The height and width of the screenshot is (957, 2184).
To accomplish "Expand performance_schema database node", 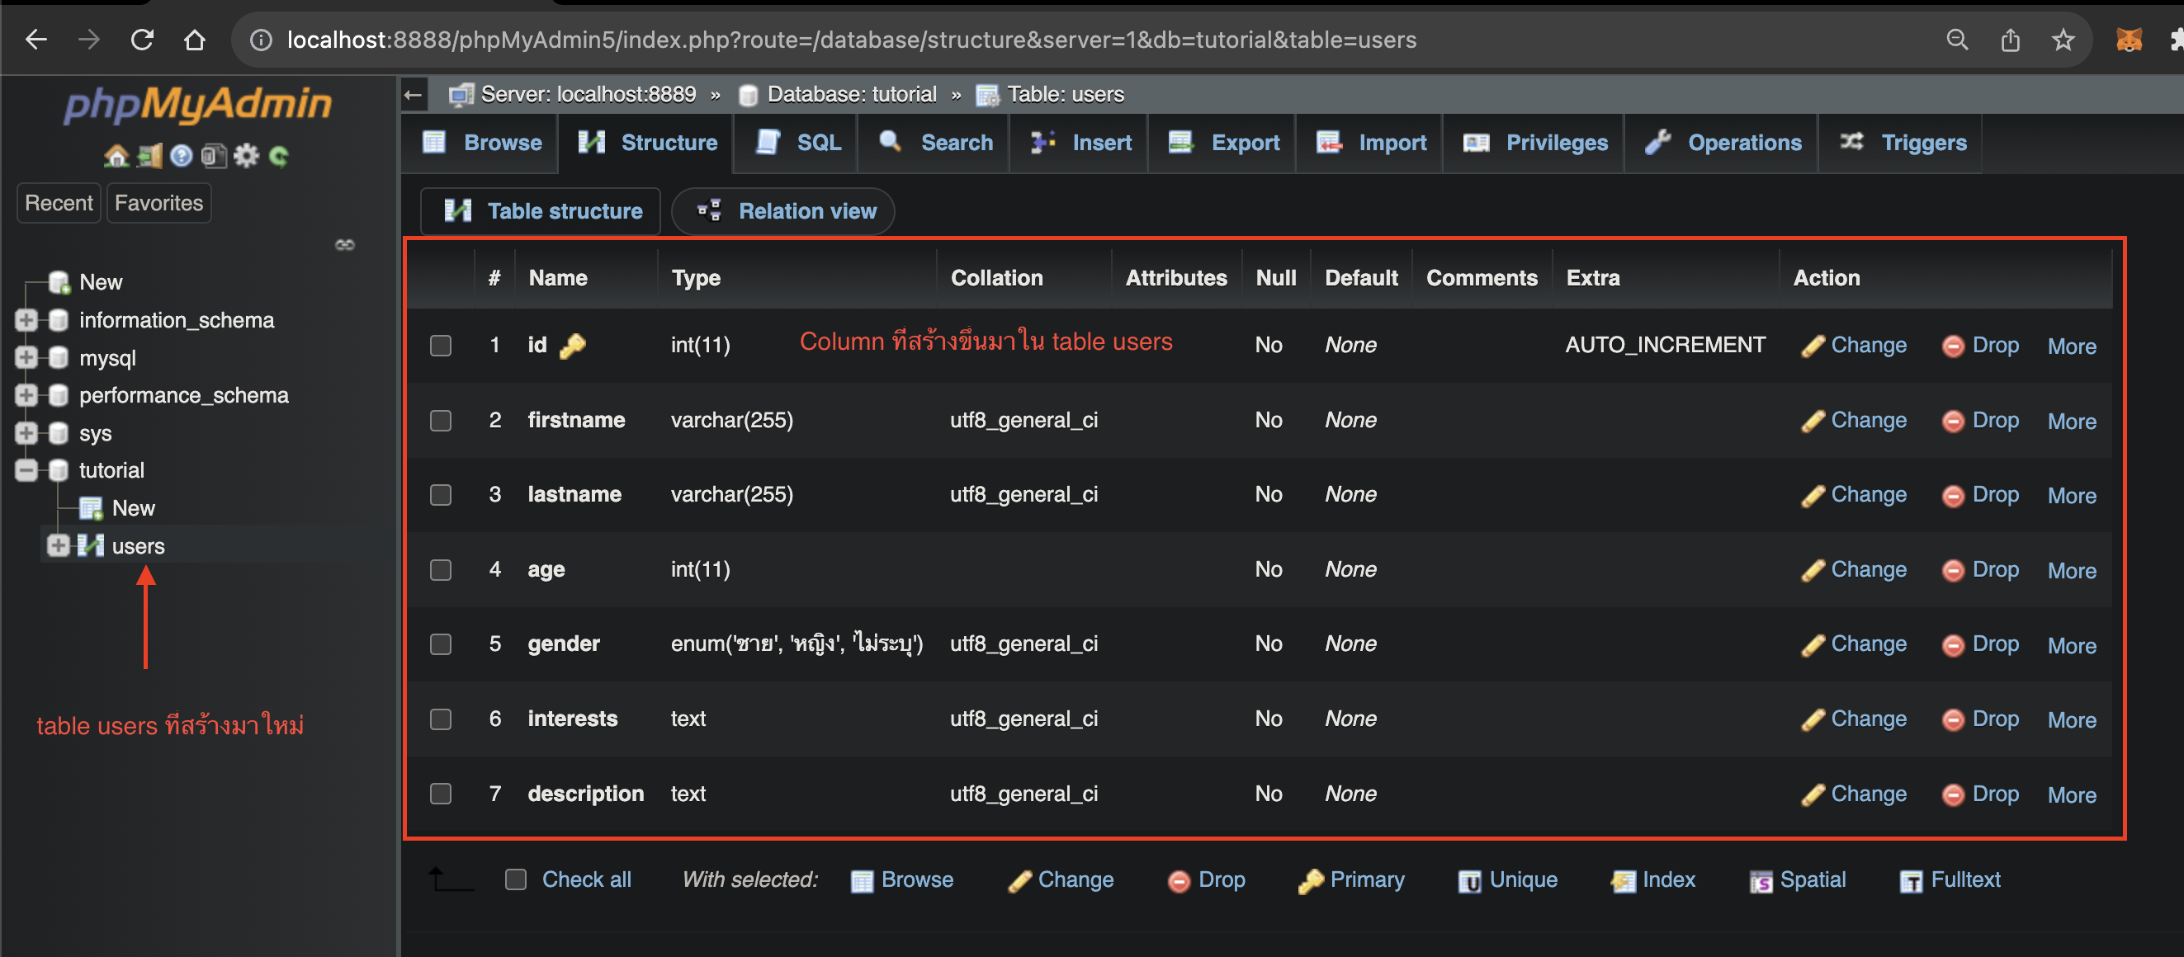I will click(x=26, y=395).
